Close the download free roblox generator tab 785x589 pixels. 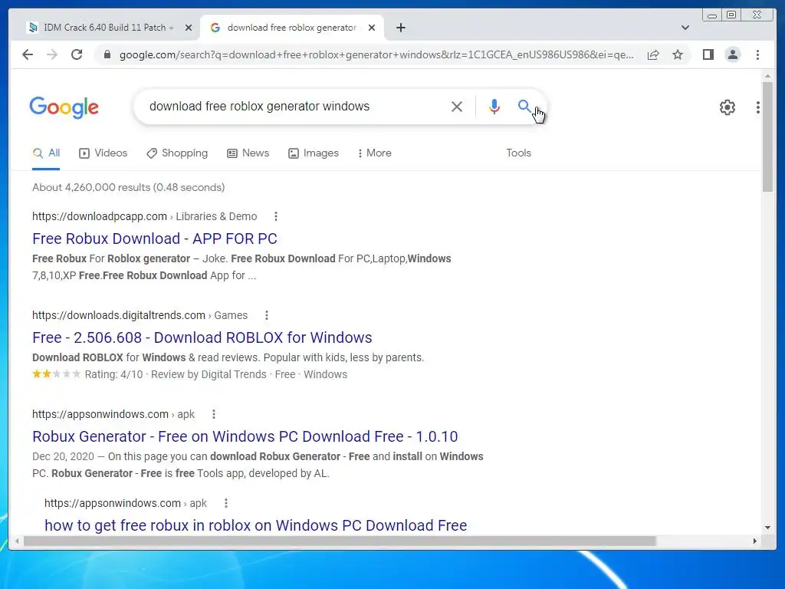click(372, 28)
